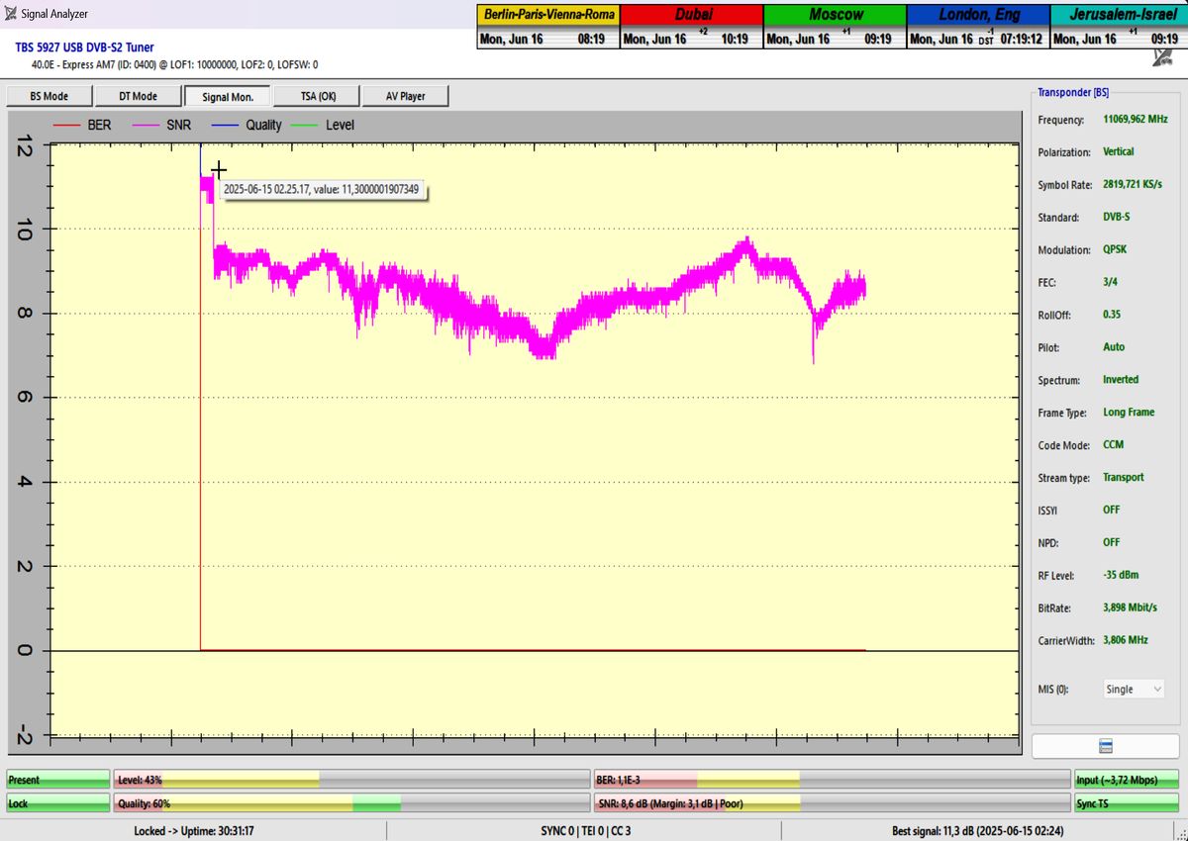Click the Sync TS indicator
This screenshot has width=1188, height=841.
tap(1125, 803)
